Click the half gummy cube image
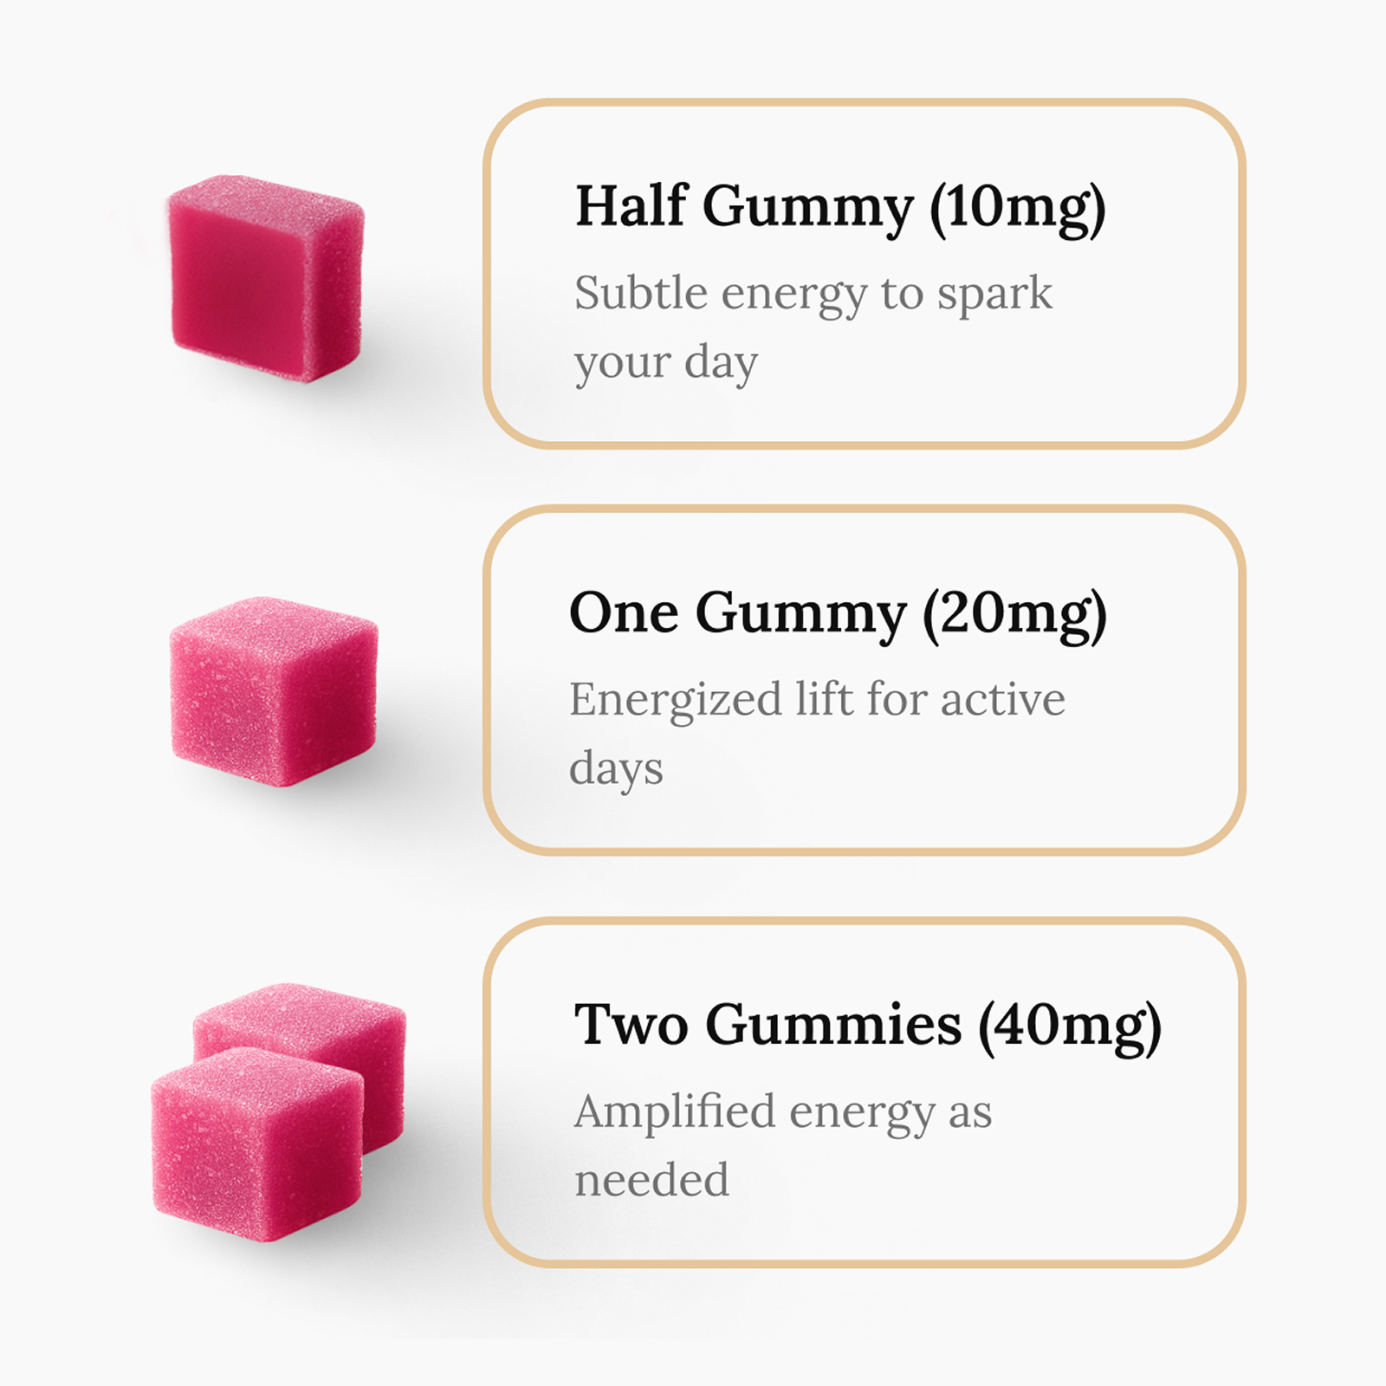 (265, 279)
